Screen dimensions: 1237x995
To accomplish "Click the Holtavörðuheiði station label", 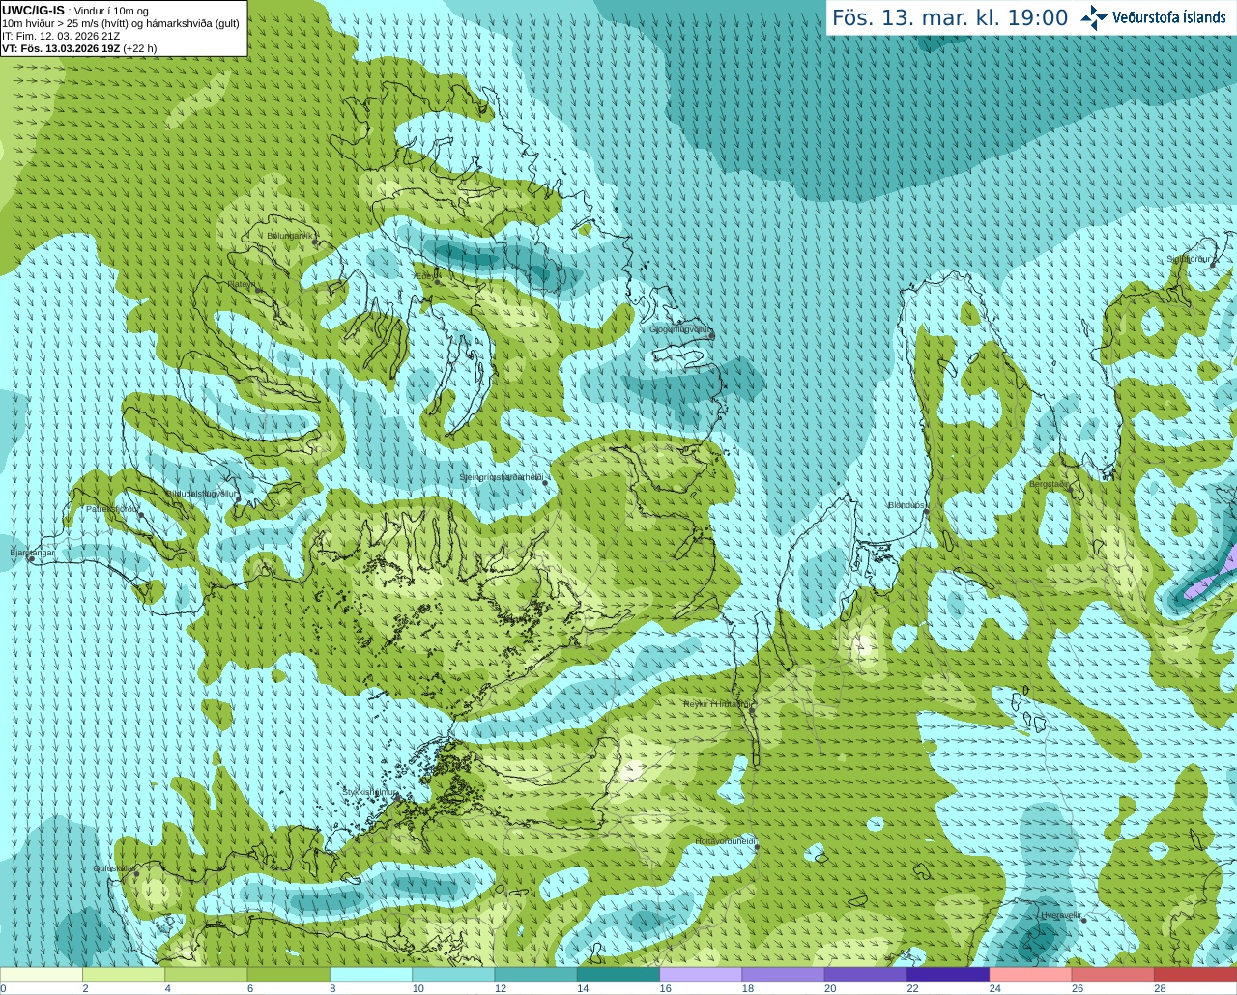I will pyautogui.click(x=725, y=841).
